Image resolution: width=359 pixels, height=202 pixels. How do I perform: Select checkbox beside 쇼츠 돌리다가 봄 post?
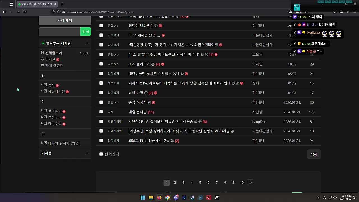pyautogui.click(x=101, y=64)
